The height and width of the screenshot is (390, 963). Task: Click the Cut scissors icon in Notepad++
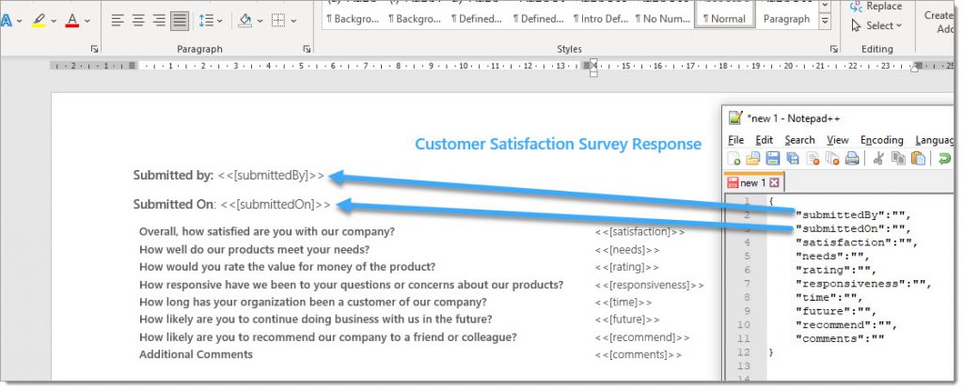pos(876,159)
